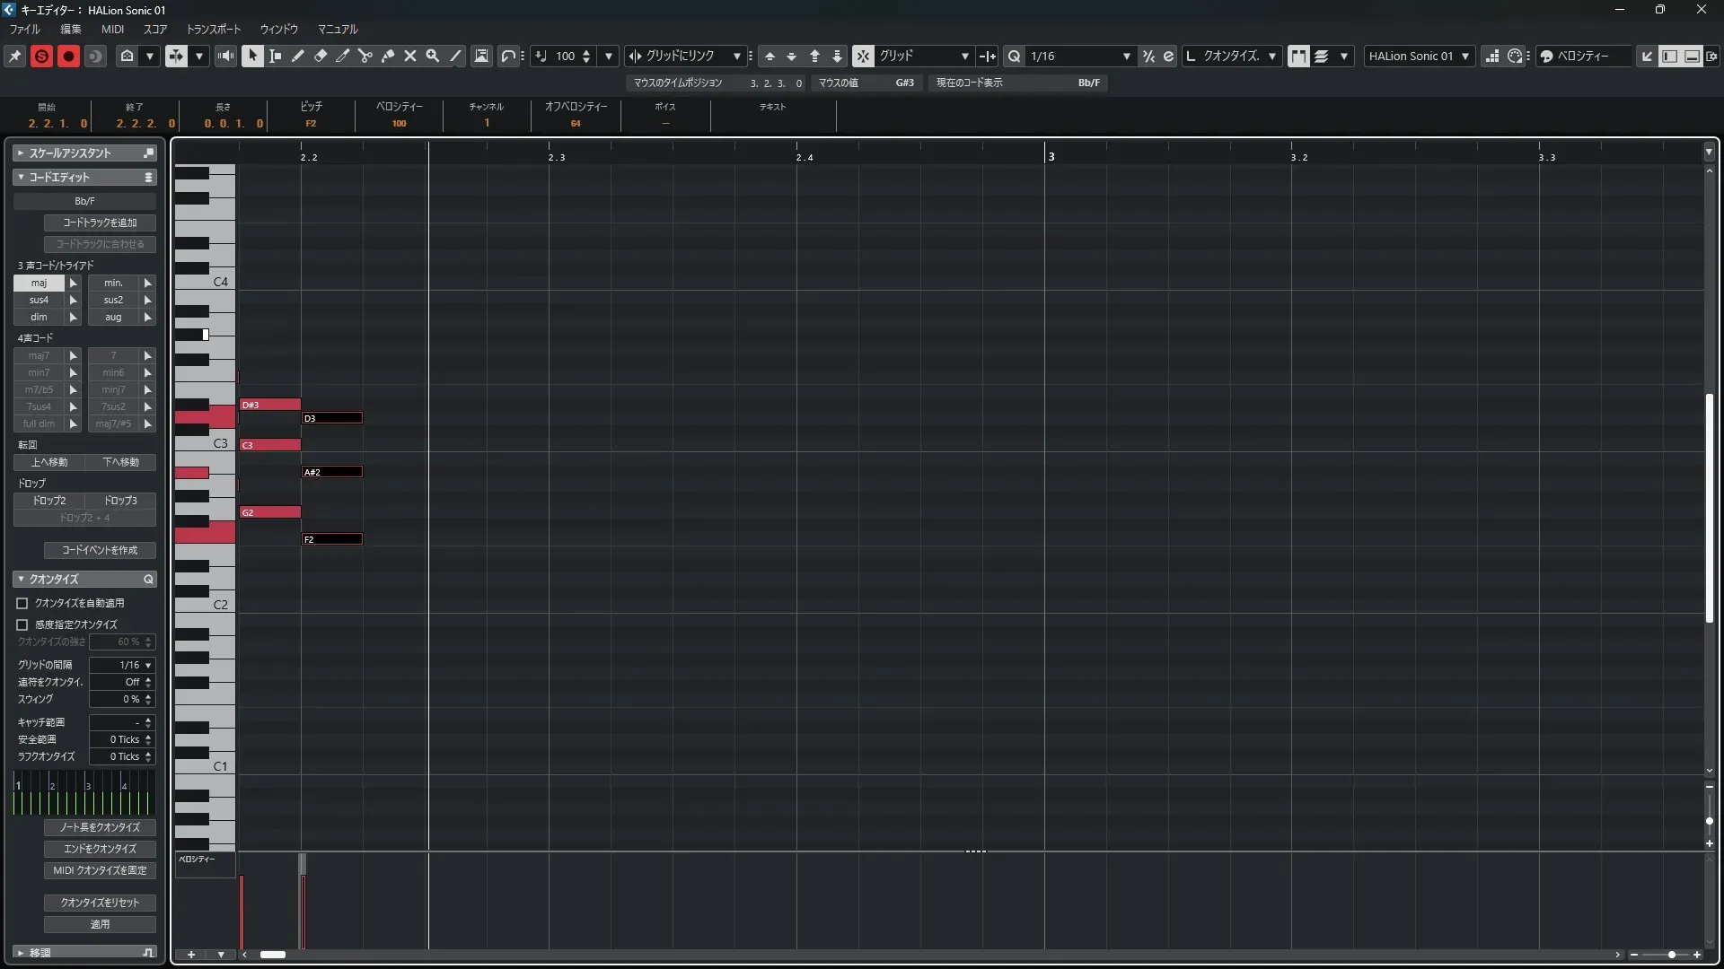This screenshot has width=1724, height=969.
Task: Select the Erase tool
Action: pyautogui.click(x=321, y=56)
